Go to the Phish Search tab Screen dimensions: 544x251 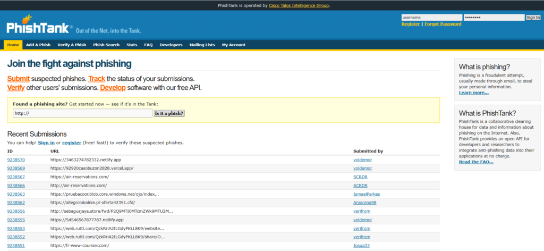click(106, 45)
